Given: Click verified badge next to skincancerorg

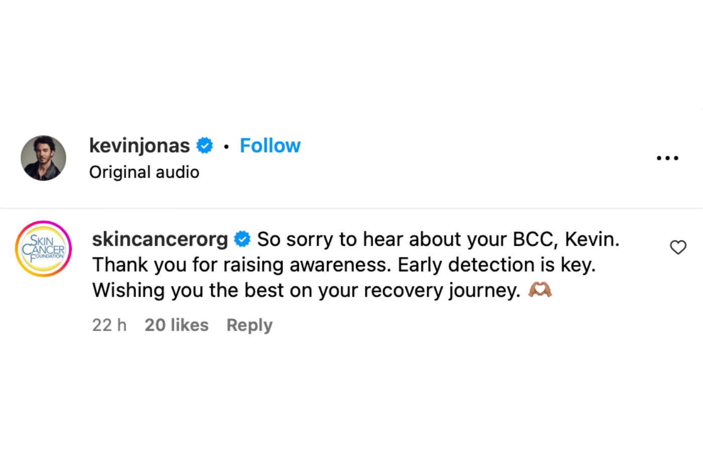Looking at the screenshot, I should (243, 239).
